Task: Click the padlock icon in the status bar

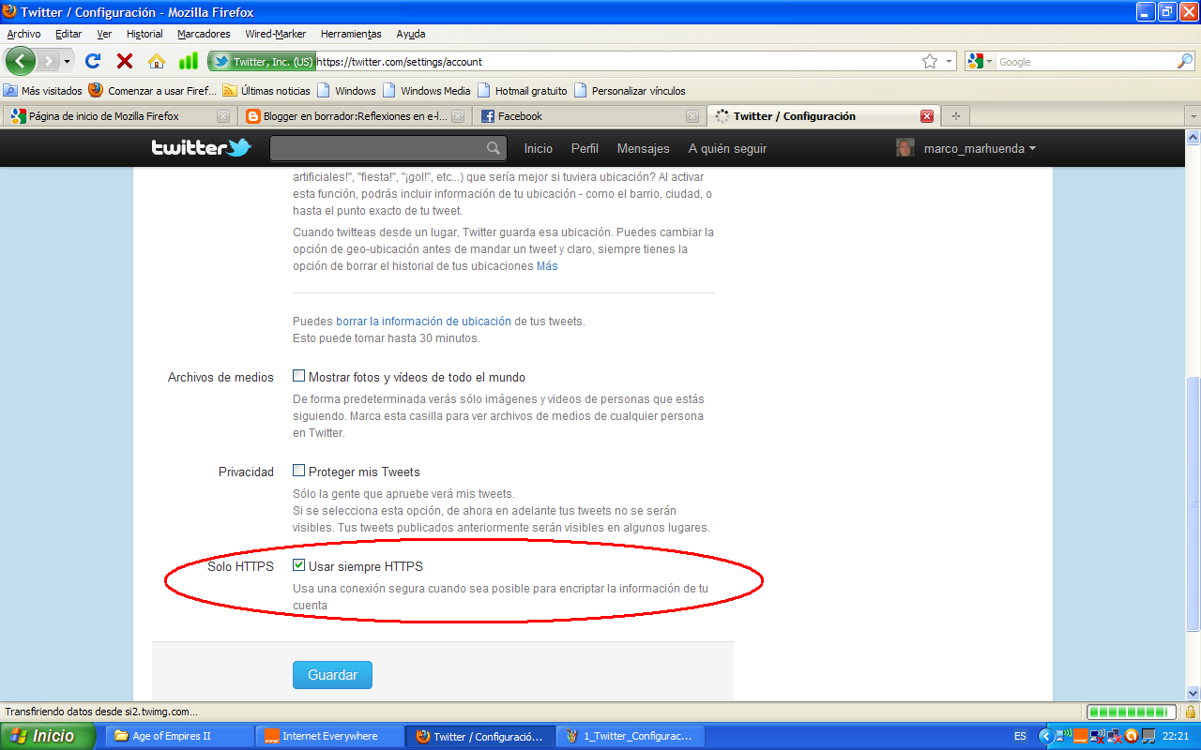Action: point(1191,712)
